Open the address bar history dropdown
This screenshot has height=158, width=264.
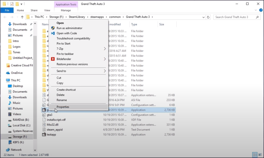pos(203,17)
